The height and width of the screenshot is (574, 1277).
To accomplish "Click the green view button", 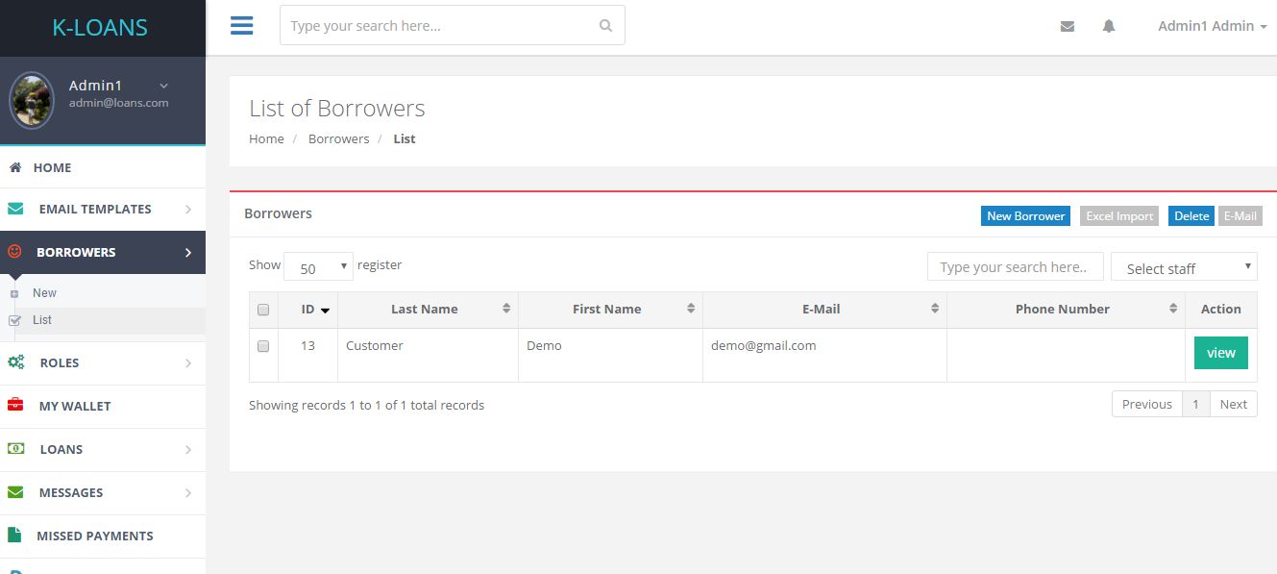I will tap(1220, 353).
